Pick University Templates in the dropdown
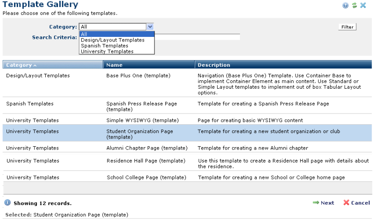Viewport: 374px width, 220px height. click(107, 51)
